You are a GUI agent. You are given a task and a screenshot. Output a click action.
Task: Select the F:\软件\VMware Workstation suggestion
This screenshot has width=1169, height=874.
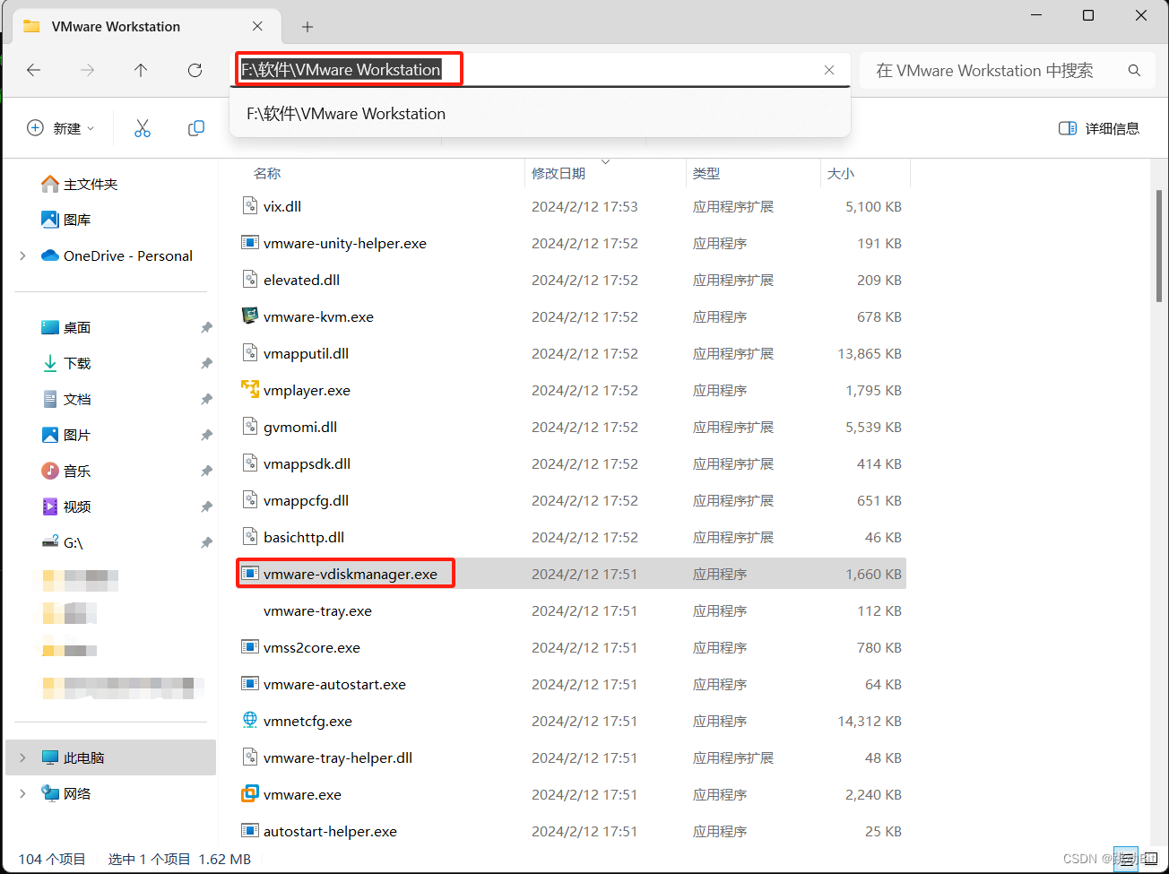(x=540, y=114)
